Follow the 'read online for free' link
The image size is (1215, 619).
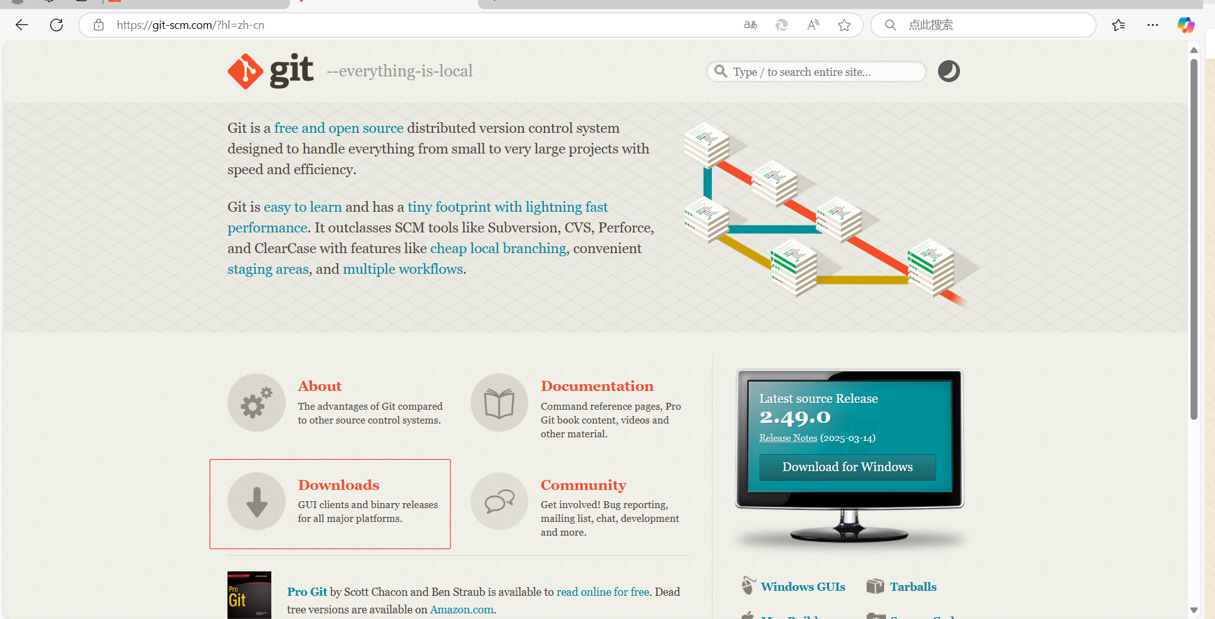pos(603,591)
